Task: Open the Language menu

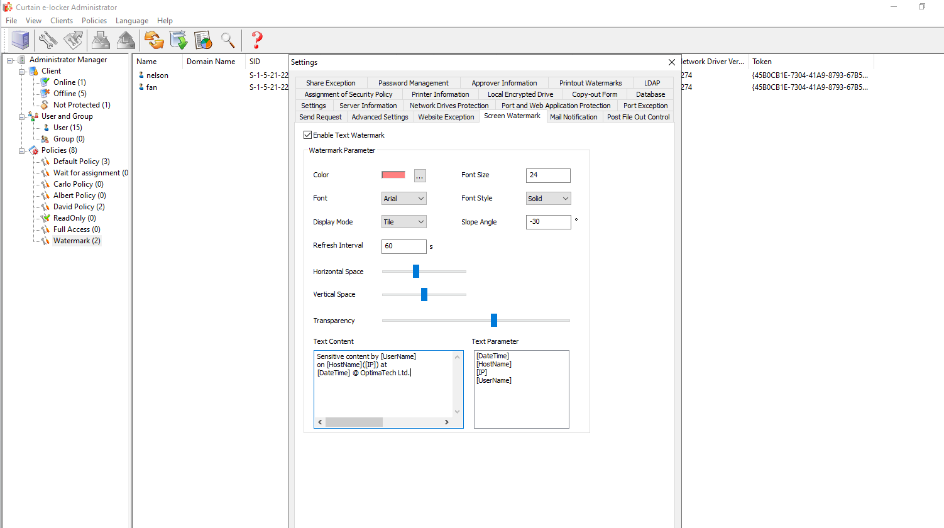Action: tap(132, 21)
